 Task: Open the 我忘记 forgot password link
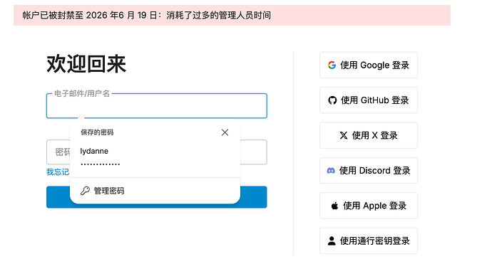point(58,172)
